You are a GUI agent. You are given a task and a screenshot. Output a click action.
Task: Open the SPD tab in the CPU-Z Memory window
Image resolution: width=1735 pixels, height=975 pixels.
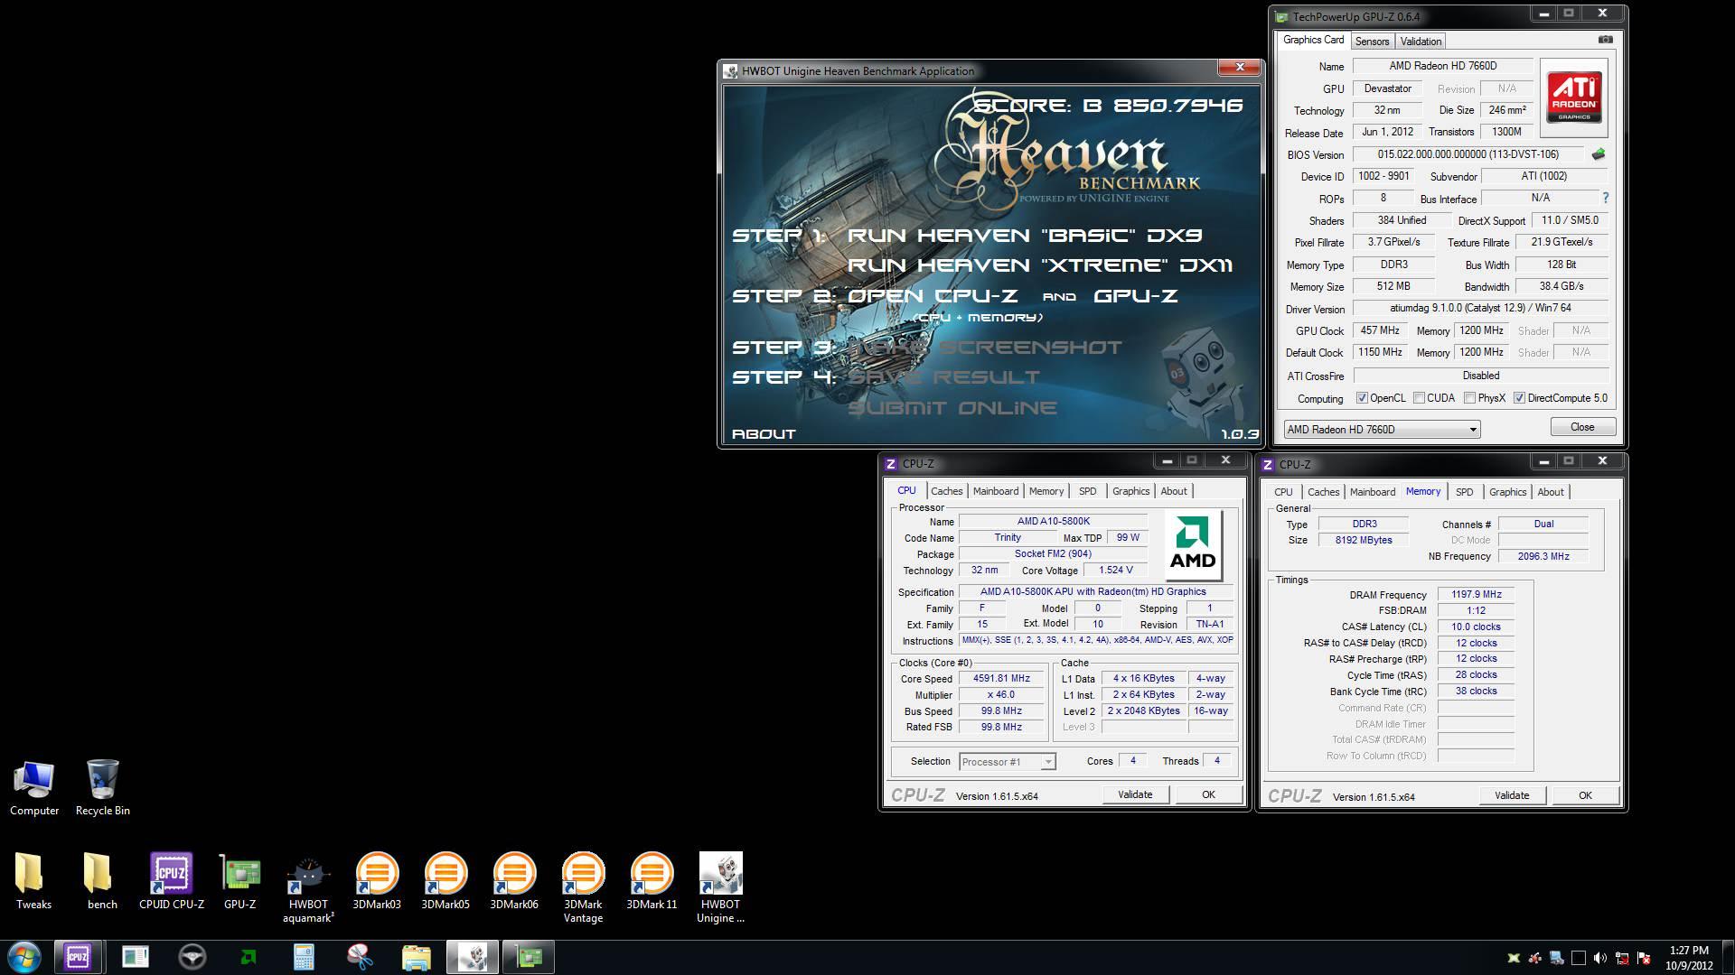pyautogui.click(x=1464, y=492)
